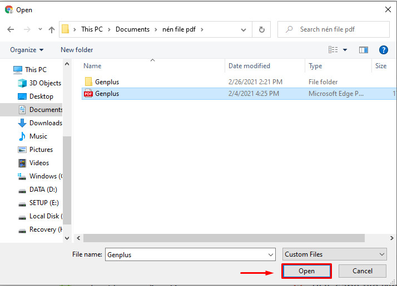Click the 'Search nén file pdf' box
This screenshot has height=286, width=397.
tap(333, 29)
